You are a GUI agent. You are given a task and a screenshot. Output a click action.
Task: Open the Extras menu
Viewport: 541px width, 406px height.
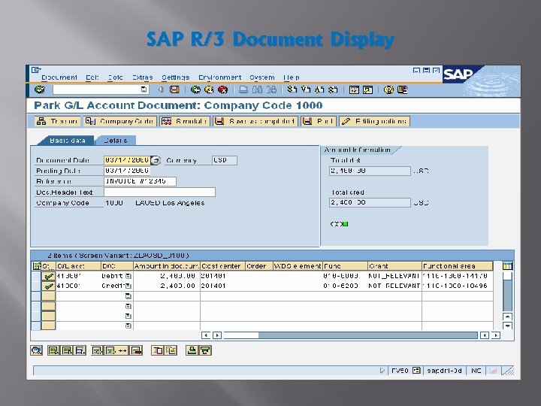click(x=143, y=77)
